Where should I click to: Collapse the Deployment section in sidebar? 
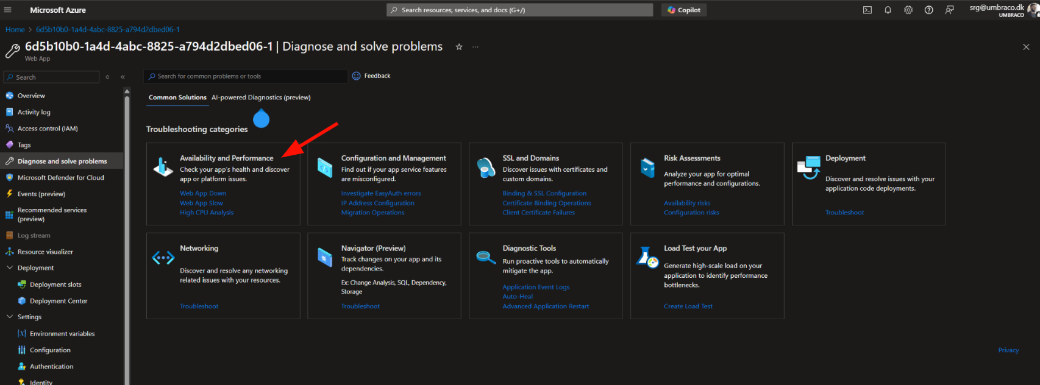[x=10, y=268]
